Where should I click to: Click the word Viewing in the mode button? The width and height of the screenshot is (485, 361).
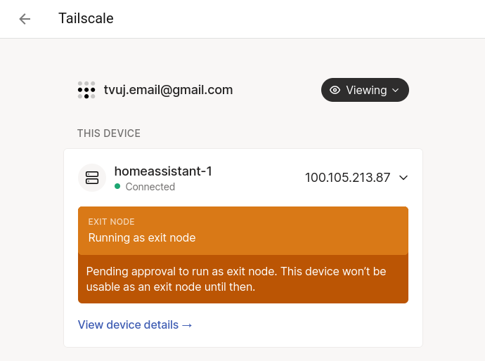coord(366,90)
